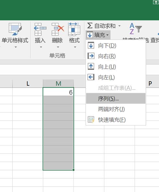The width and height of the screenshot is (159, 192).
Task: Click the Fill Right arrow icon beside 向右(R)
Action: [x=91, y=56]
